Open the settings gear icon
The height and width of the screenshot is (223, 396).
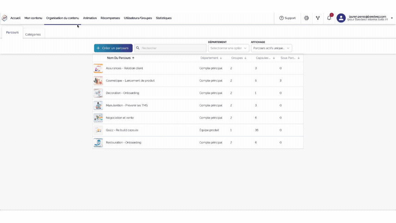pyautogui.click(x=306, y=18)
